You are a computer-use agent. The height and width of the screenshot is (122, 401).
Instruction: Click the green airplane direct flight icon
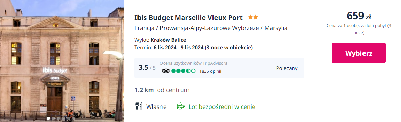click(x=181, y=106)
